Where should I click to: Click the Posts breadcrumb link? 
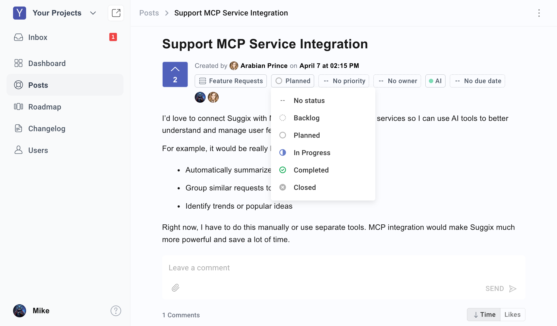tap(149, 13)
